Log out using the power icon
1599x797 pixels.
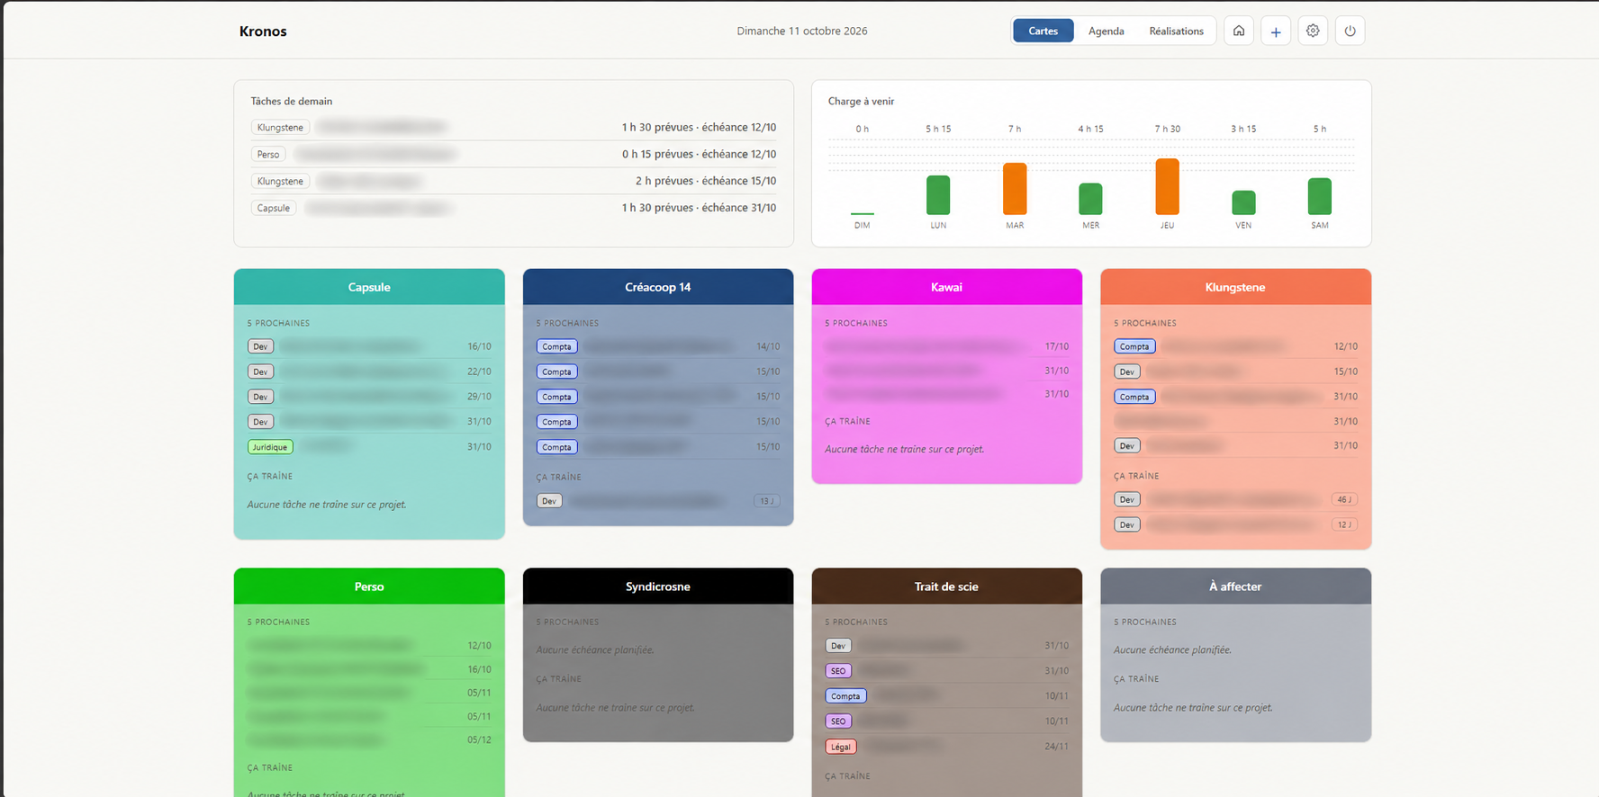point(1350,31)
